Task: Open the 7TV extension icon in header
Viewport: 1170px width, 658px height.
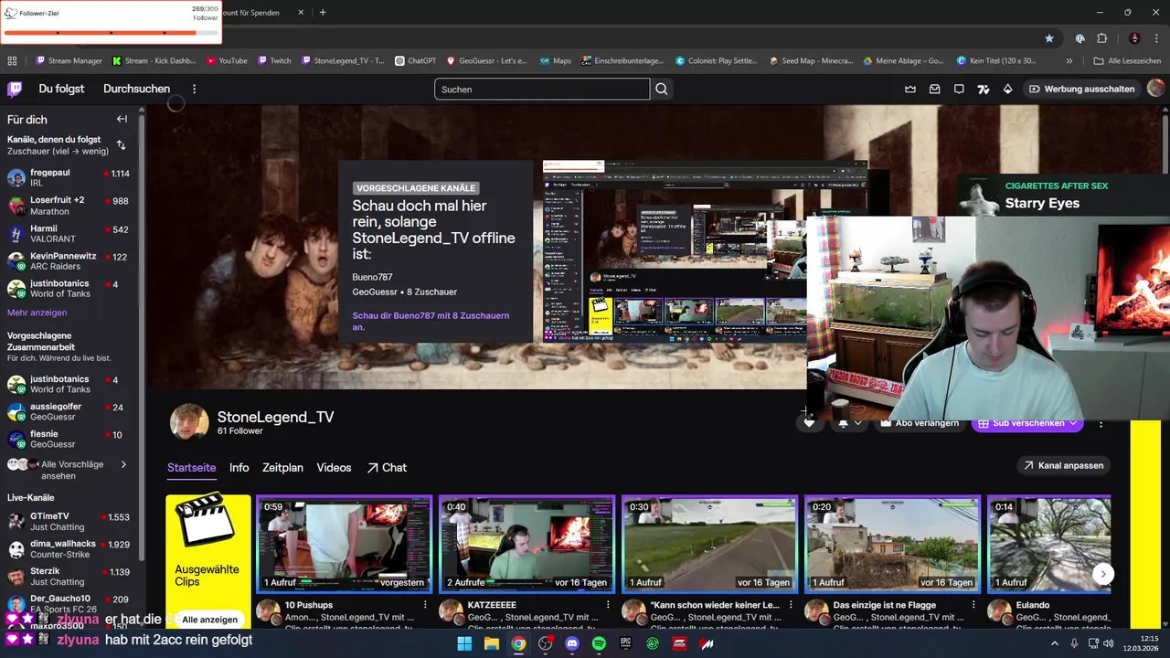Action: pos(984,89)
